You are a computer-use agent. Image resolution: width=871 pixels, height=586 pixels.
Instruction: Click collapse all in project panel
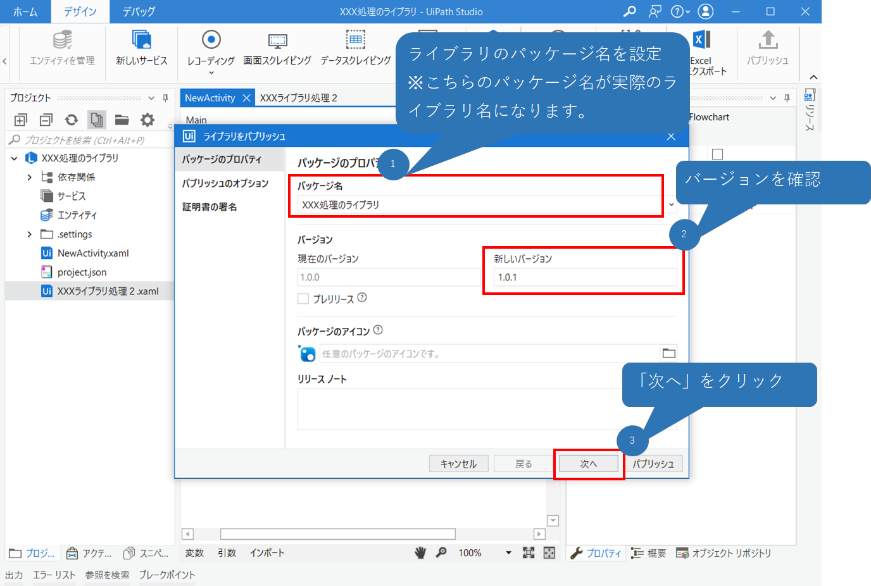tap(46, 120)
